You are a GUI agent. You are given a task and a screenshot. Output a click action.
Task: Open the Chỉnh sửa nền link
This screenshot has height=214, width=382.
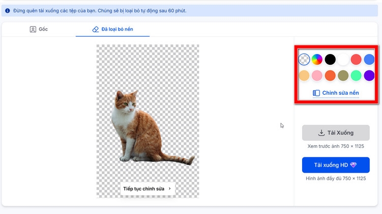pos(336,93)
